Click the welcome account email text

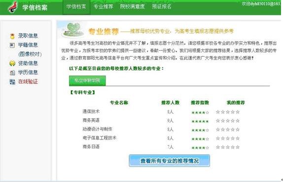point(261,4)
